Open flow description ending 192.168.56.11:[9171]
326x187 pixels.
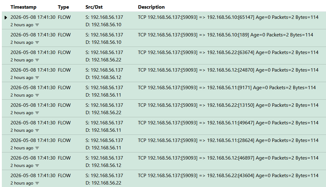[227, 88]
